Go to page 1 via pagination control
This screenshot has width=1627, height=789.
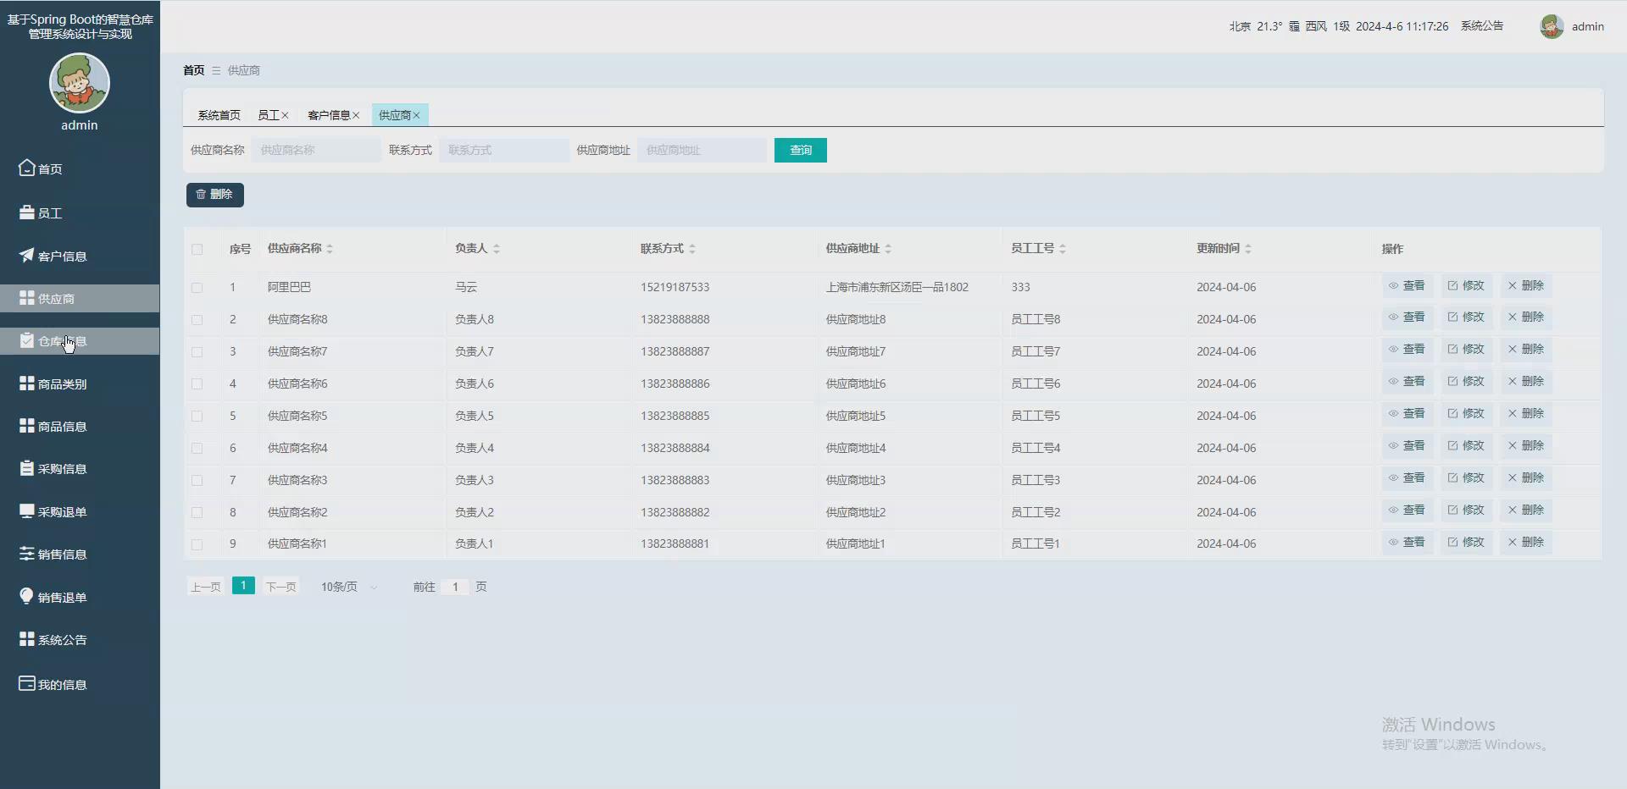[x=243, y=585]
